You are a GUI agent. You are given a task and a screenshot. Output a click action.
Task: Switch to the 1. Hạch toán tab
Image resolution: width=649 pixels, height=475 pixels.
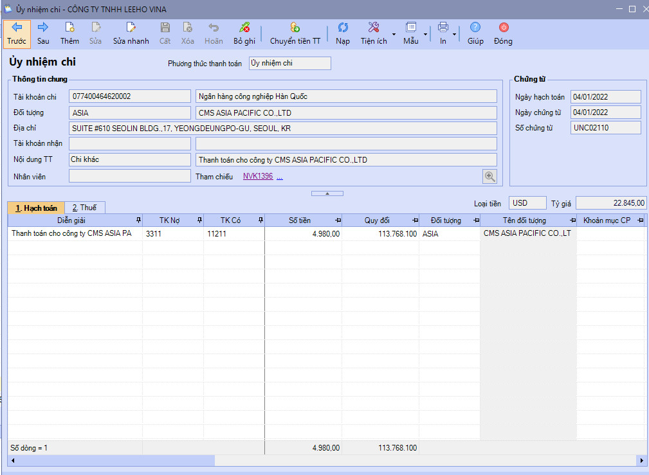click(x=37, y=208)
